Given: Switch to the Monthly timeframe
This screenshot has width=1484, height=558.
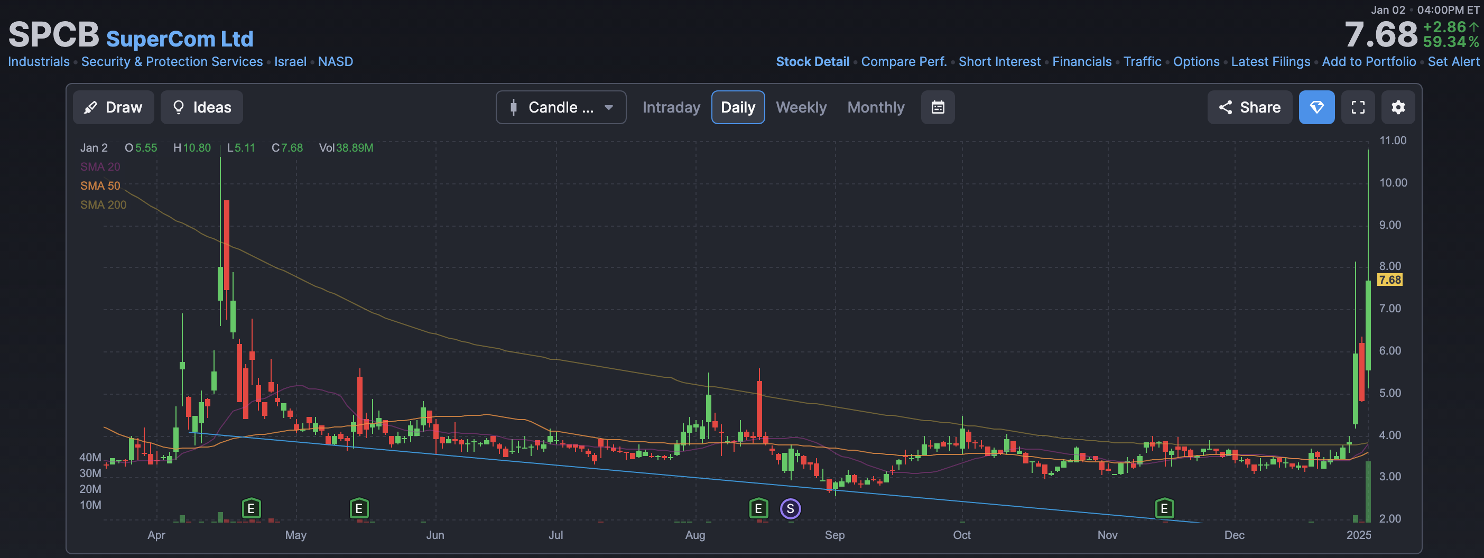Looking at the screenshot, I should point(876,107).
